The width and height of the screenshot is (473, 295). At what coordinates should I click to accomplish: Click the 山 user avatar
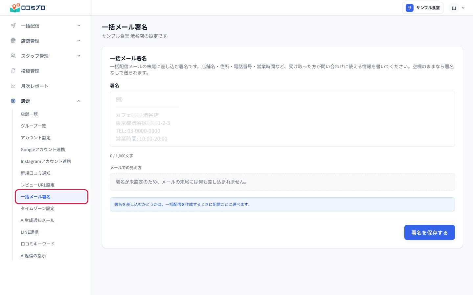point(454,8)
